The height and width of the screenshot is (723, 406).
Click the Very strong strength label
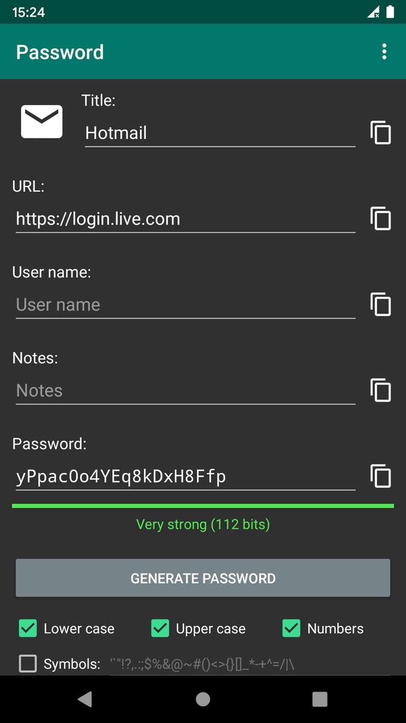pyautogui.click(x=202, y=524)
